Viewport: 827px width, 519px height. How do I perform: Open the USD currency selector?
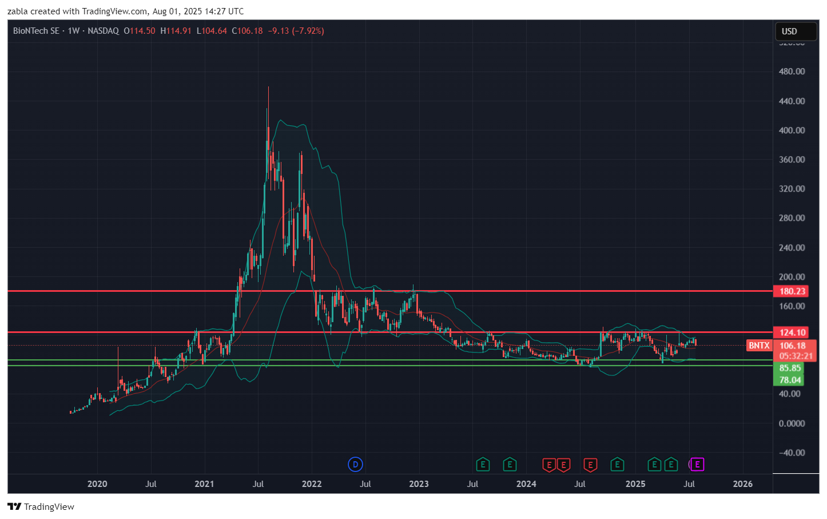(x=796, y=31)
